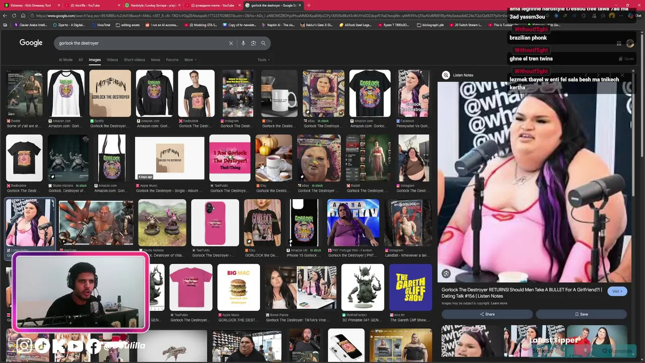
Task: Click the Visit button for the image
Action: click(617, 291)
